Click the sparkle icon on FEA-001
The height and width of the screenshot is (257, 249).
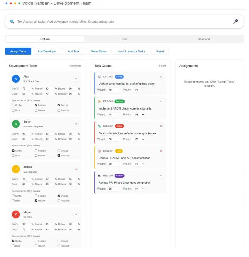click(x=99, y=101)
